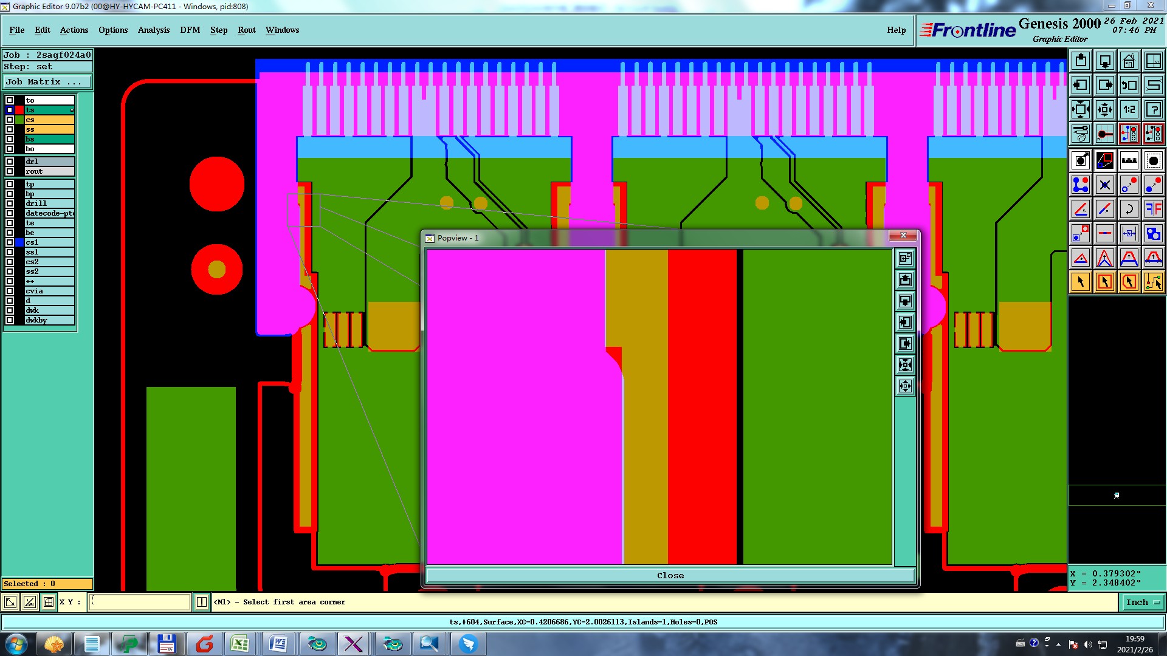Open the Job Matrix selector
Image resolution: width=1167 pixels, height=656 pixels.
click(47, 81)
